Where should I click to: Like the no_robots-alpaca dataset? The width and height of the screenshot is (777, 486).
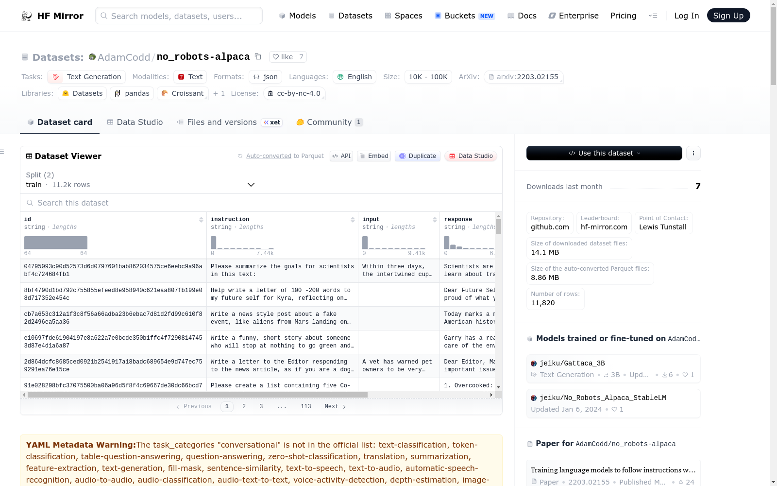283,57
